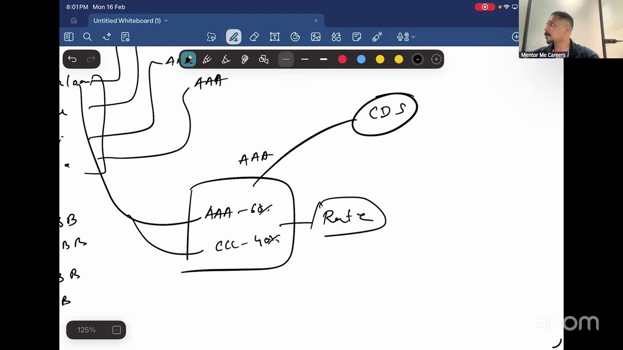
Task: Select the text box tool
Action: (x=275, y=37)
